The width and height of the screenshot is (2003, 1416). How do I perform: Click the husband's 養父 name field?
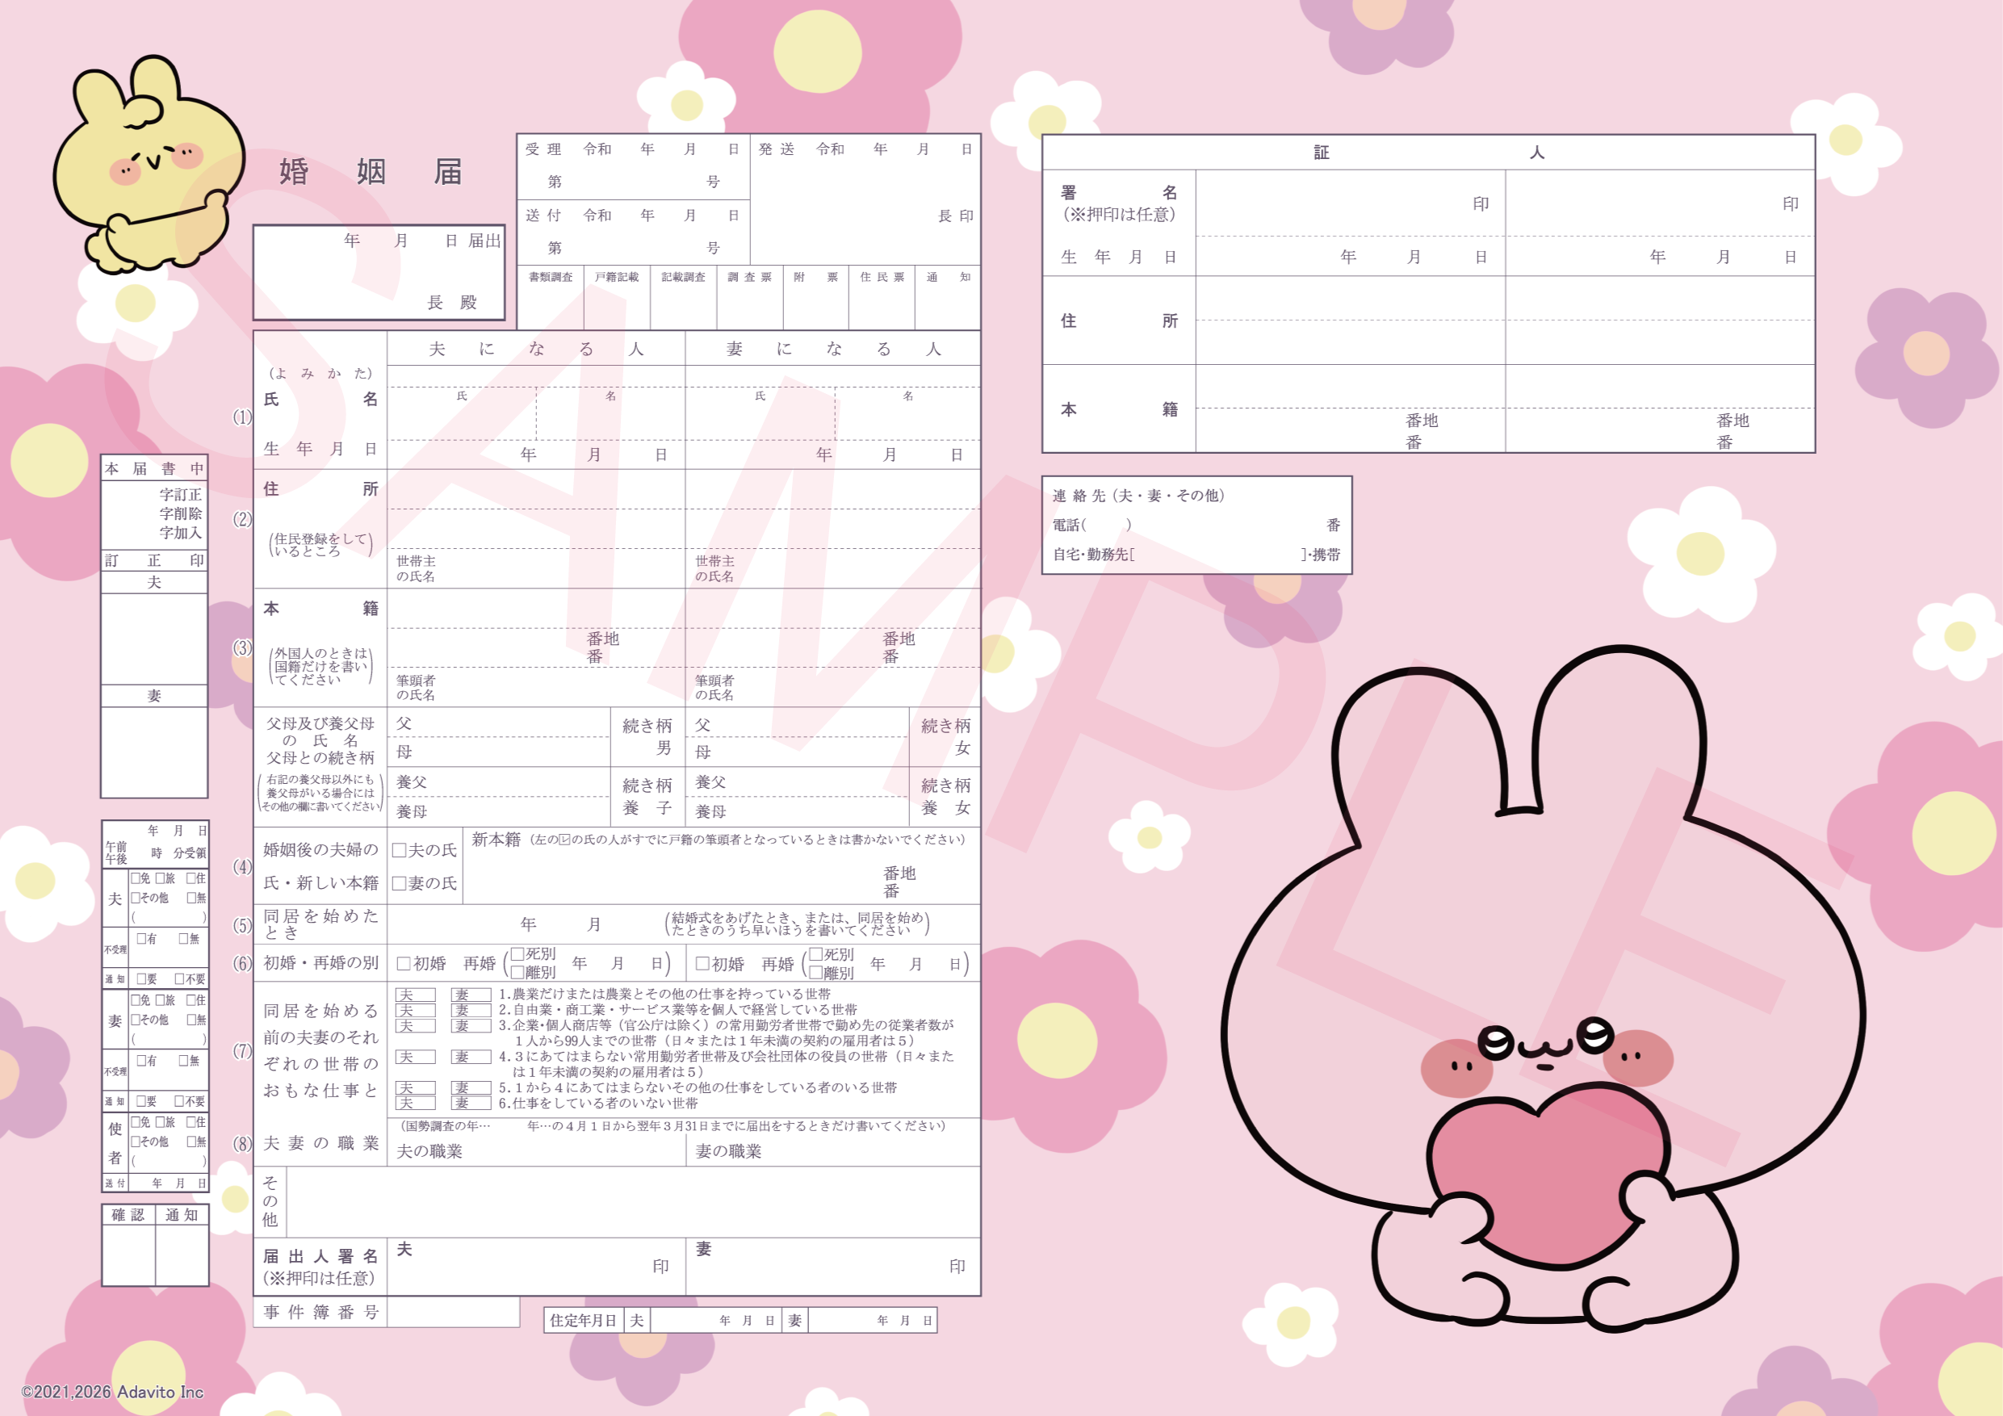point(499,781)
